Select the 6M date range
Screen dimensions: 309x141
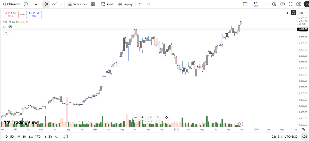(x=31, y=137)
